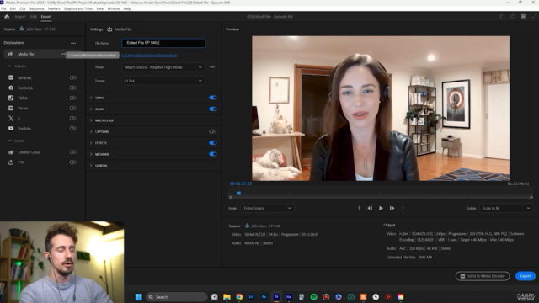Open the Format dropdown H.264
The image size is (539, 303).
tap(163, 81)
